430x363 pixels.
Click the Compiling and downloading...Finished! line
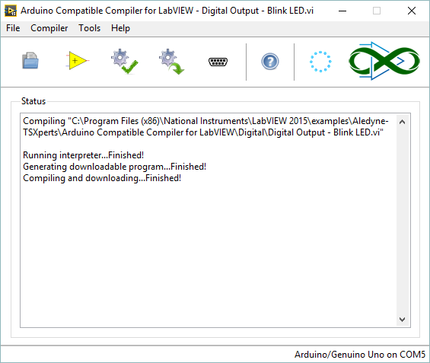click(102, 178)
